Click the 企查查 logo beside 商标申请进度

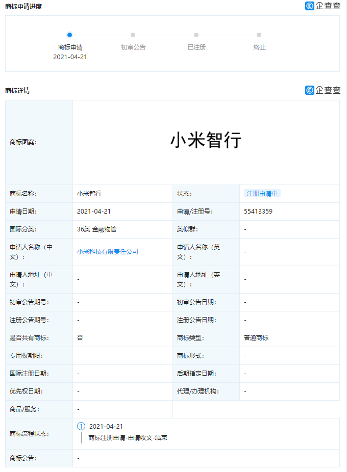323,6
